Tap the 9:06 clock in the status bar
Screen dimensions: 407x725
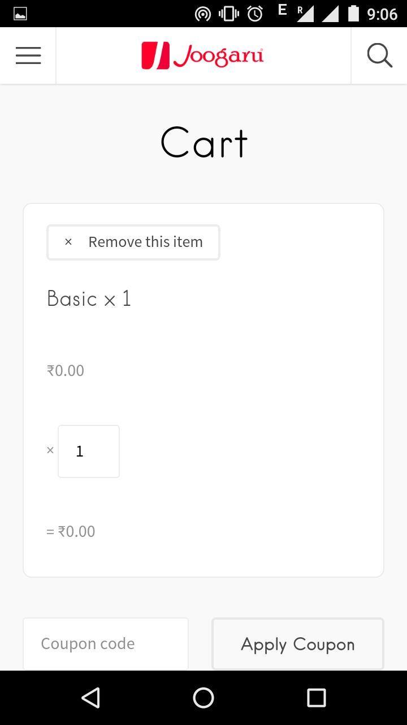[x=382, y=14]
